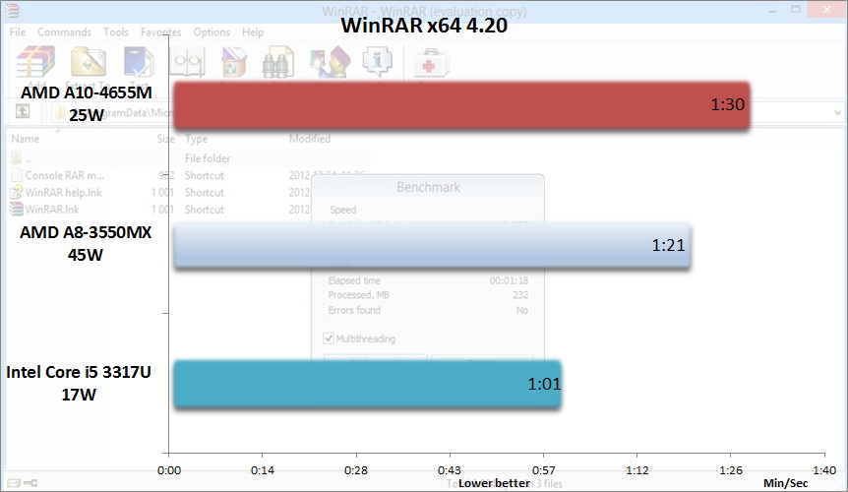848x492 pixels.
Task: Minimize the WinRAR window
Action: [771, 10]
